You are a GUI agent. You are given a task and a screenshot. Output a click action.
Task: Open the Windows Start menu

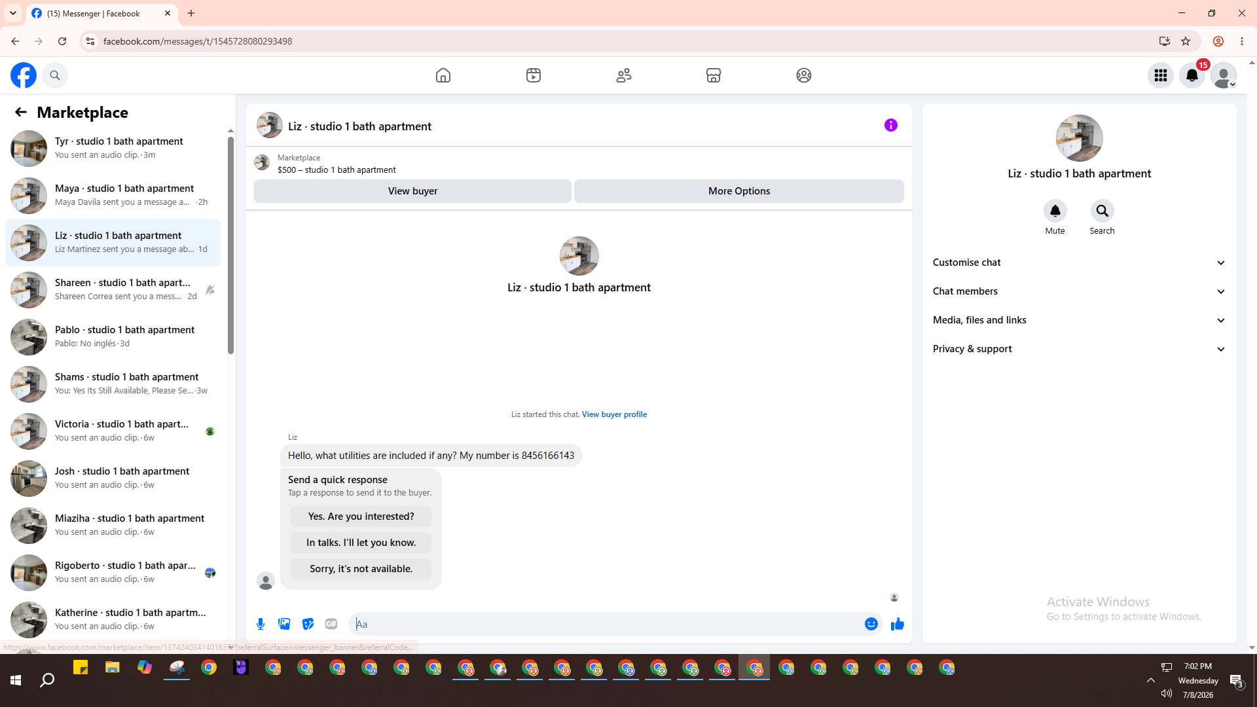coord(16,681)
